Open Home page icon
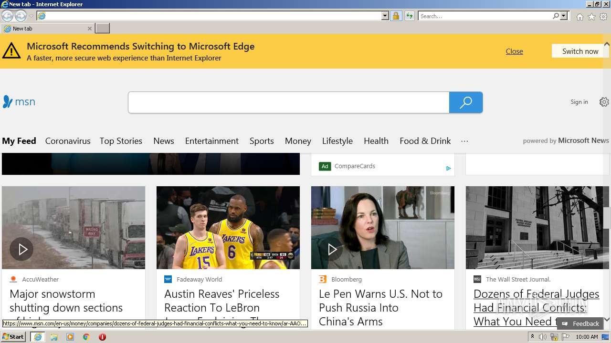 point(579,17)
